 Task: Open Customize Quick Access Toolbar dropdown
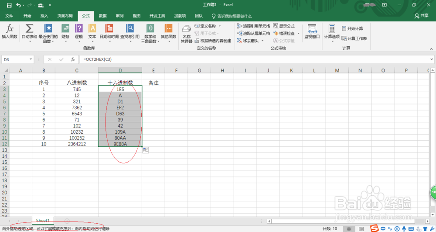[50, 5]
